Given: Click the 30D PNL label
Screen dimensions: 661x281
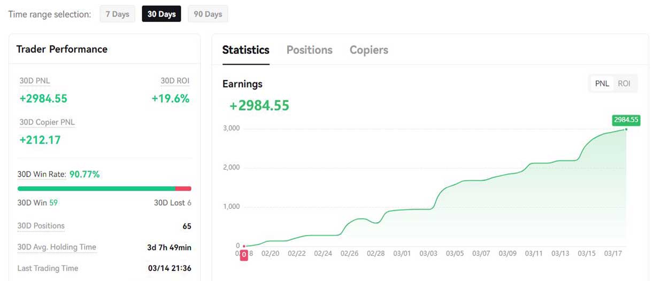Looking at the screenshot, I should 35,81.
